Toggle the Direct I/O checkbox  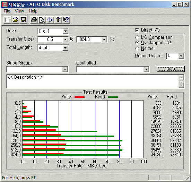tap(137, 30)
